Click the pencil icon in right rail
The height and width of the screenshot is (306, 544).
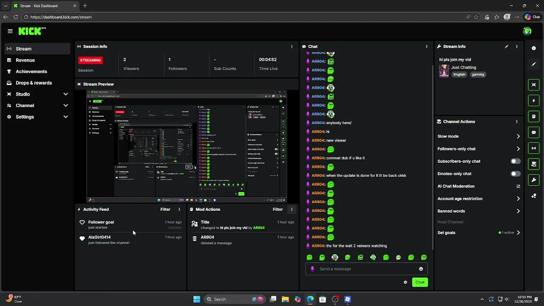534,64
